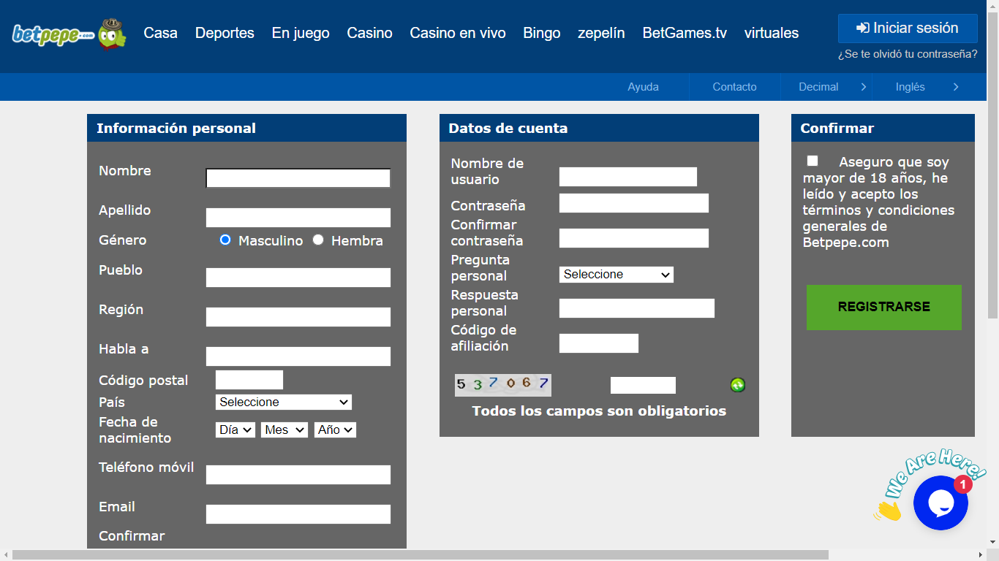
Task: Click arrow next to Inglés
Action: click(955, 87)
